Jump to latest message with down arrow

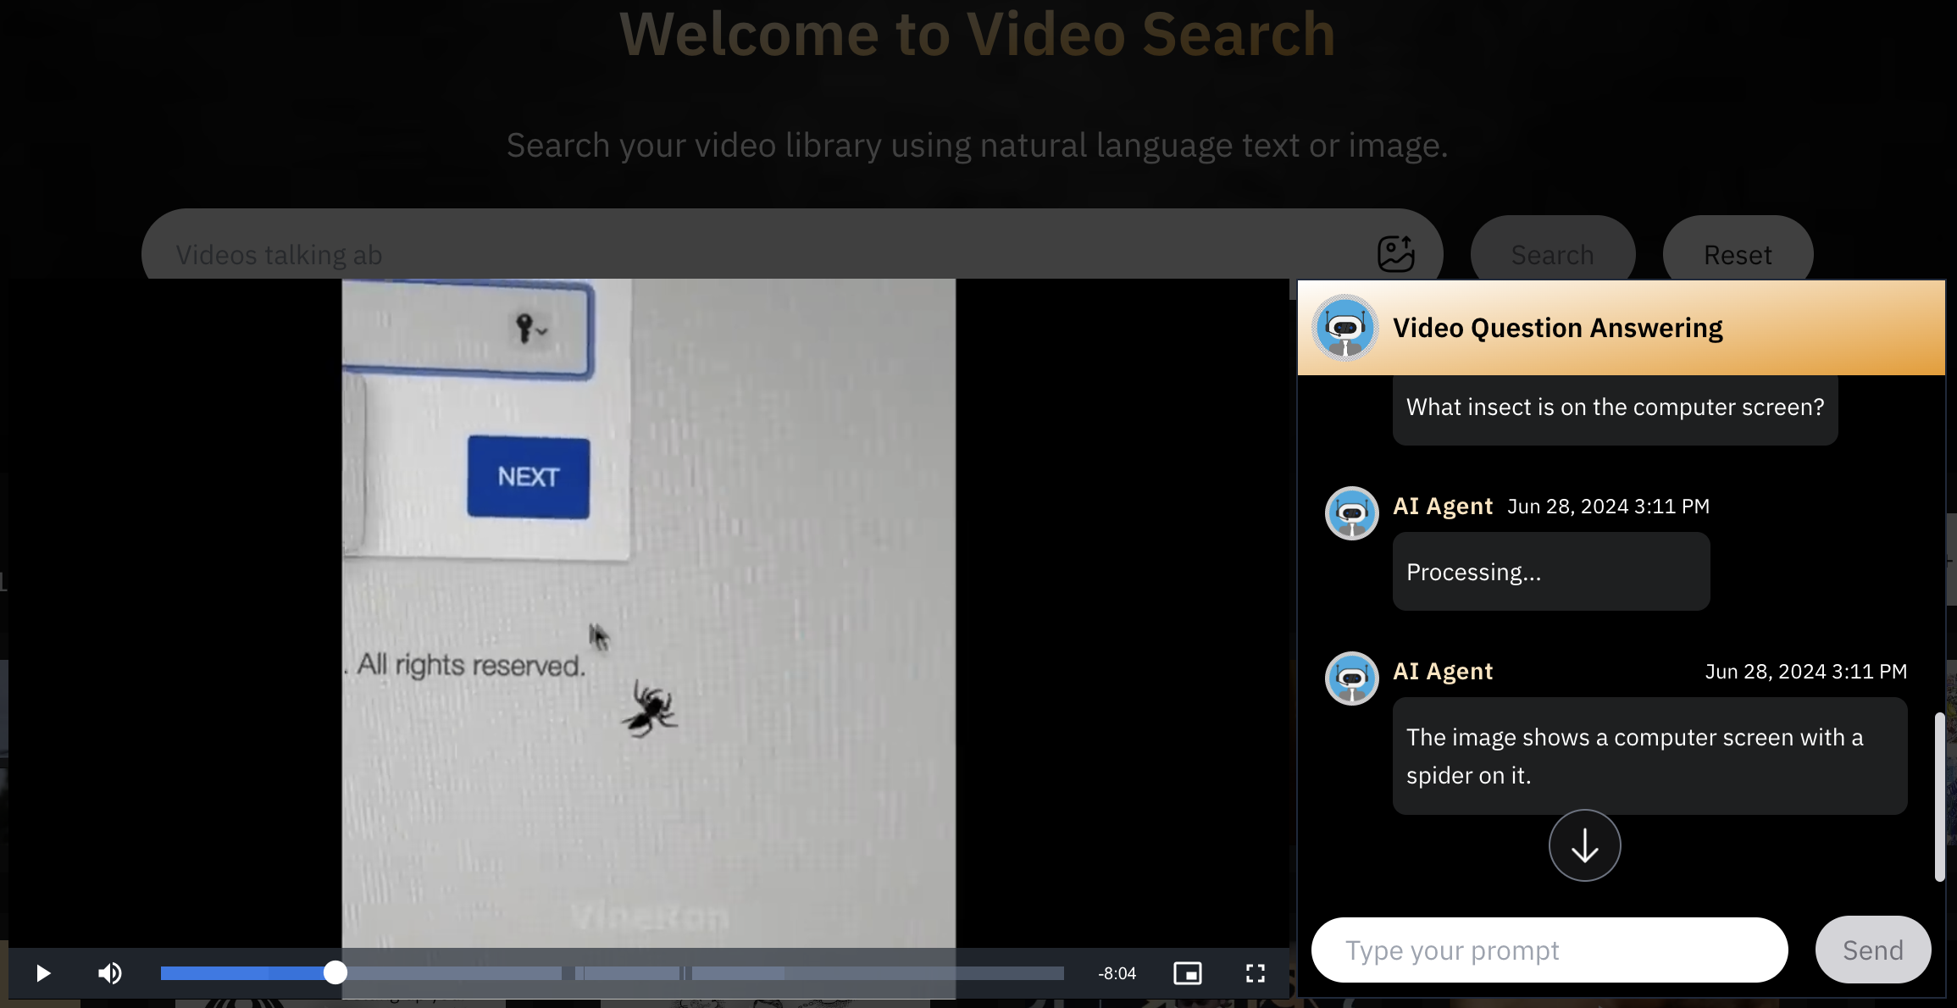coord(1585,845)
